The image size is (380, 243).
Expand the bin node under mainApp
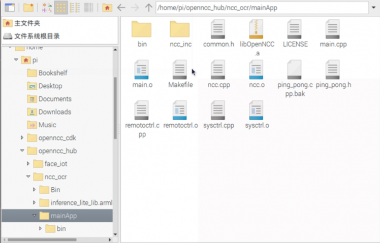pyautogui.click(x=40, y=228)
